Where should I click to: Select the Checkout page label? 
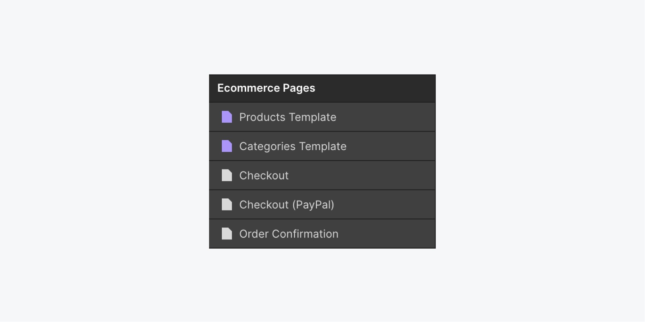(x=264, y=175)
